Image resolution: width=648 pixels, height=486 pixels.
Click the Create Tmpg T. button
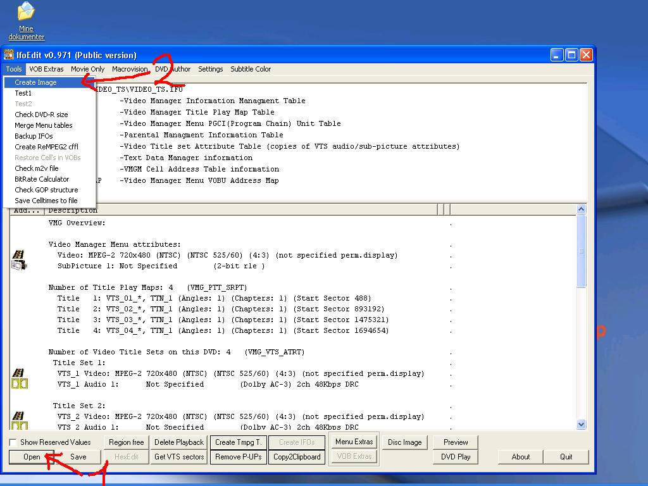[239, 442]
